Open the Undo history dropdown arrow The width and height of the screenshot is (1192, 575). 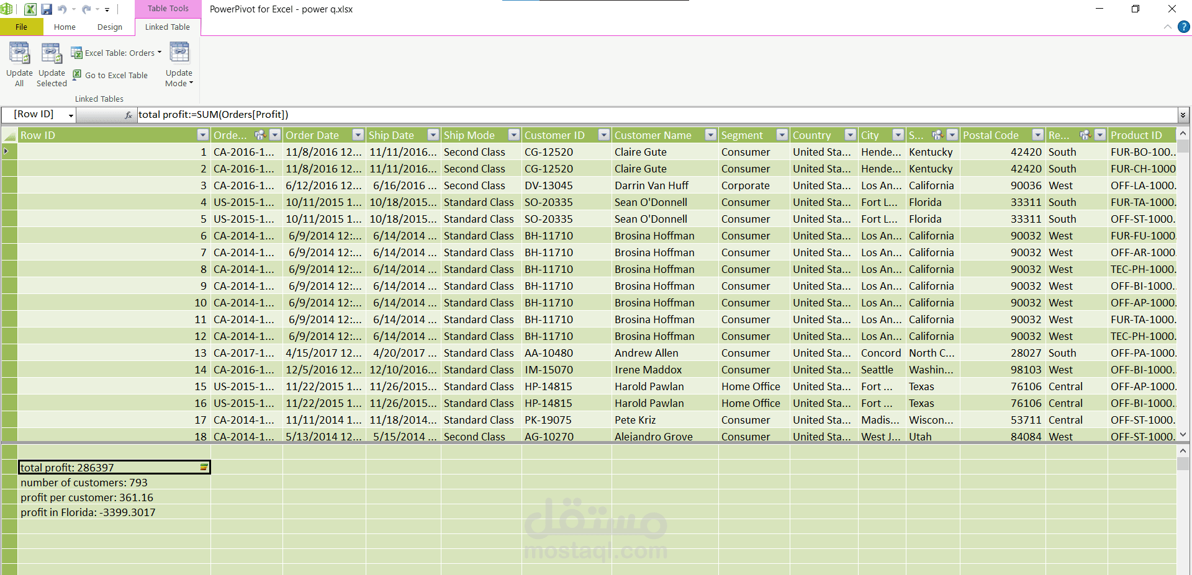click(x=73, y=9)
